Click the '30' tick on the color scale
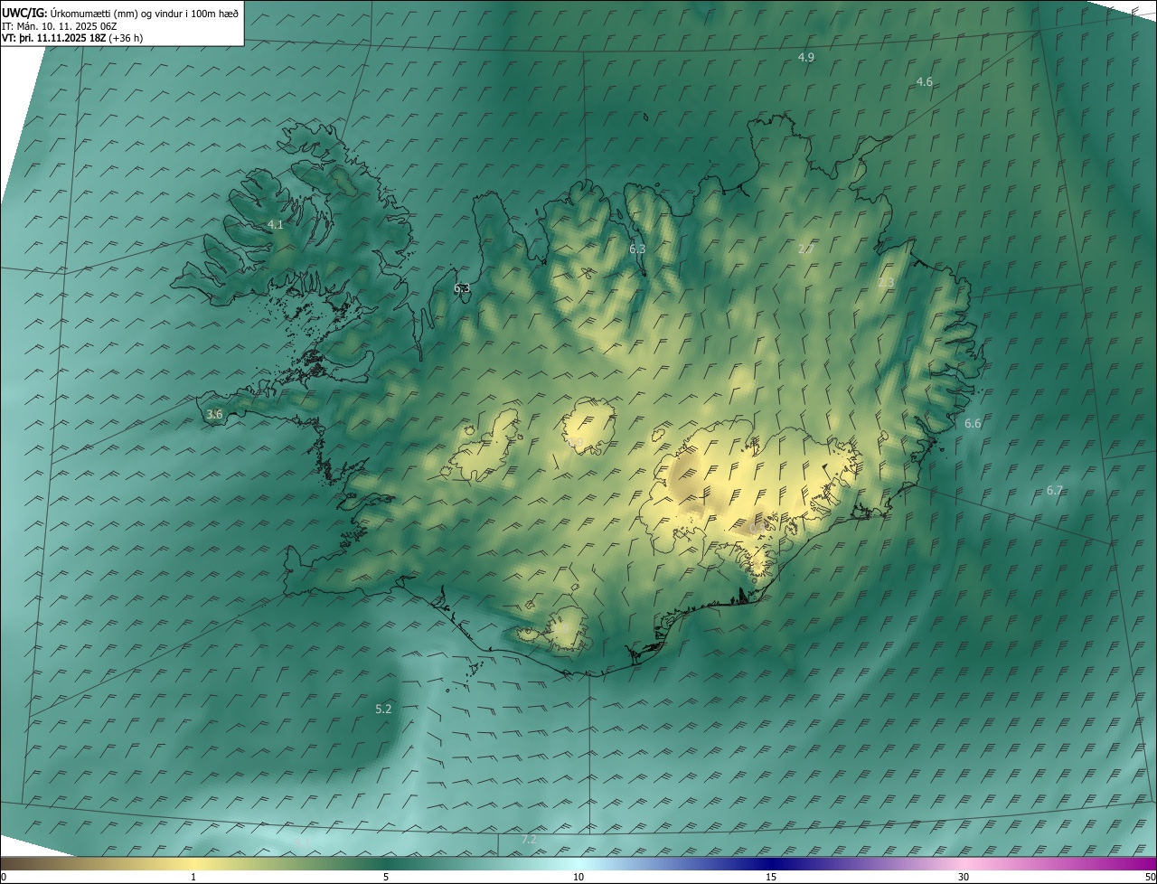Viewport: 1157px width, 884px height. click(964, 877)
